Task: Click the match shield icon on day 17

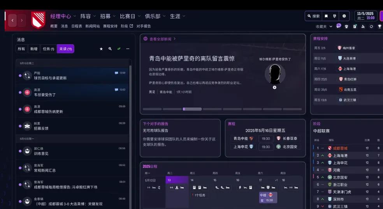Action: [268, 188]
